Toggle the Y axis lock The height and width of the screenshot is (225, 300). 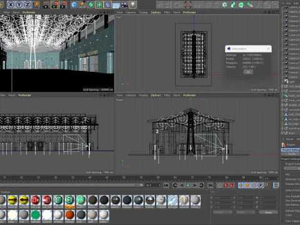pos(19,4)
